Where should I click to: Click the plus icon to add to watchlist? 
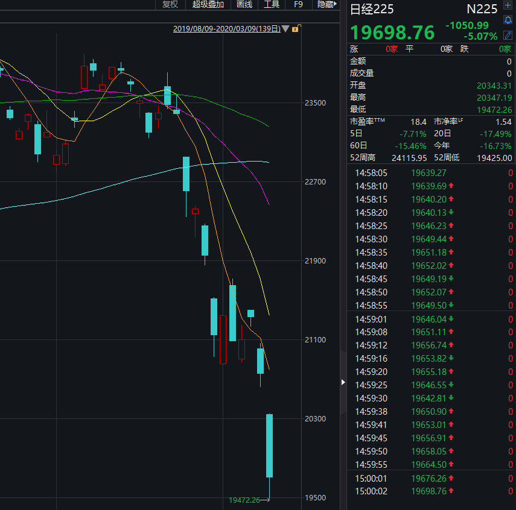click(508, 5)
